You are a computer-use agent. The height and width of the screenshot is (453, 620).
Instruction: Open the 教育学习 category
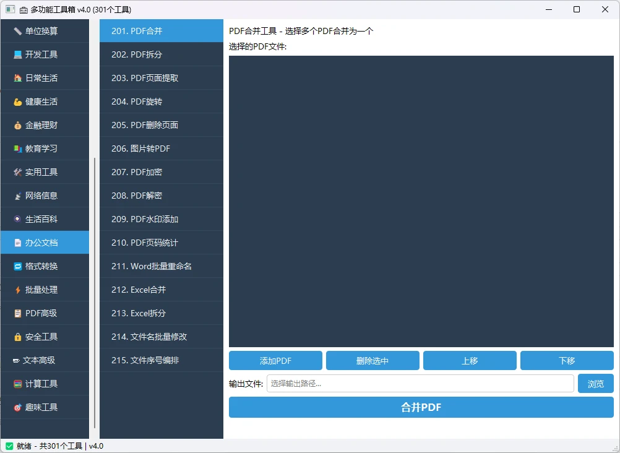[45, 149]
